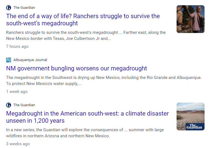Open the rancher photo thumbnail
This screenshot has width=212, height=148.
click(x=190, y=19)
